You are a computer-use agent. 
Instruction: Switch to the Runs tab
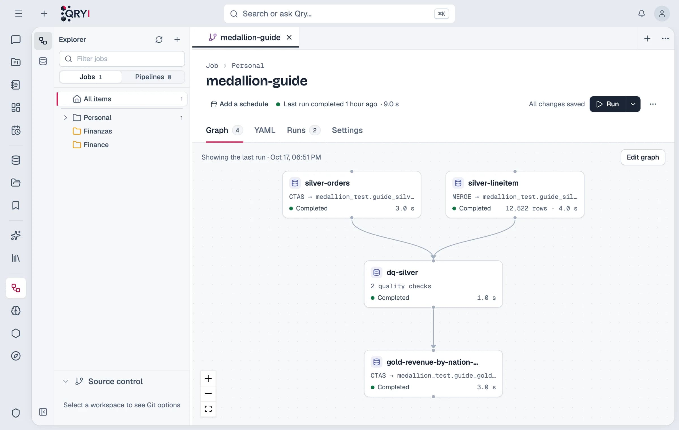[x=304, y=130]
